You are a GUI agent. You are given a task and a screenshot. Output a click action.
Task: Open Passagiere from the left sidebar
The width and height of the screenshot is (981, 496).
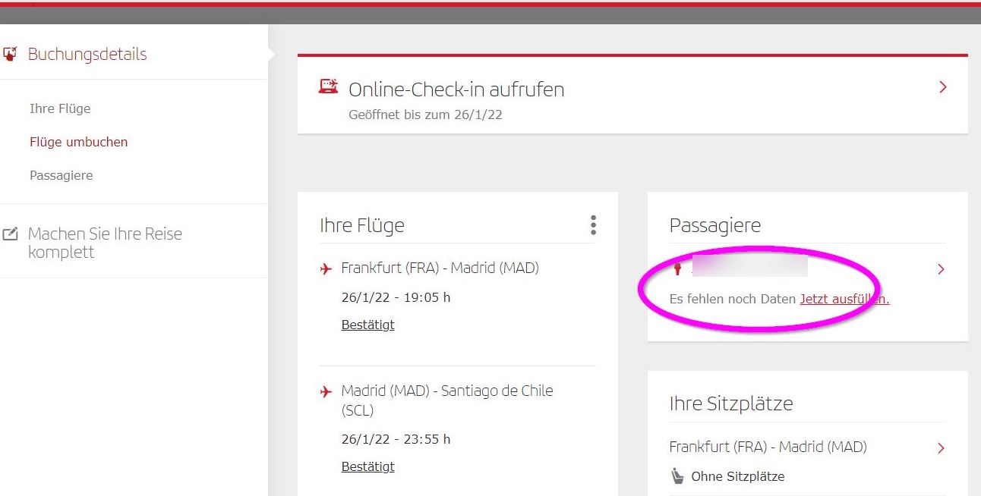tap(61, 175)
